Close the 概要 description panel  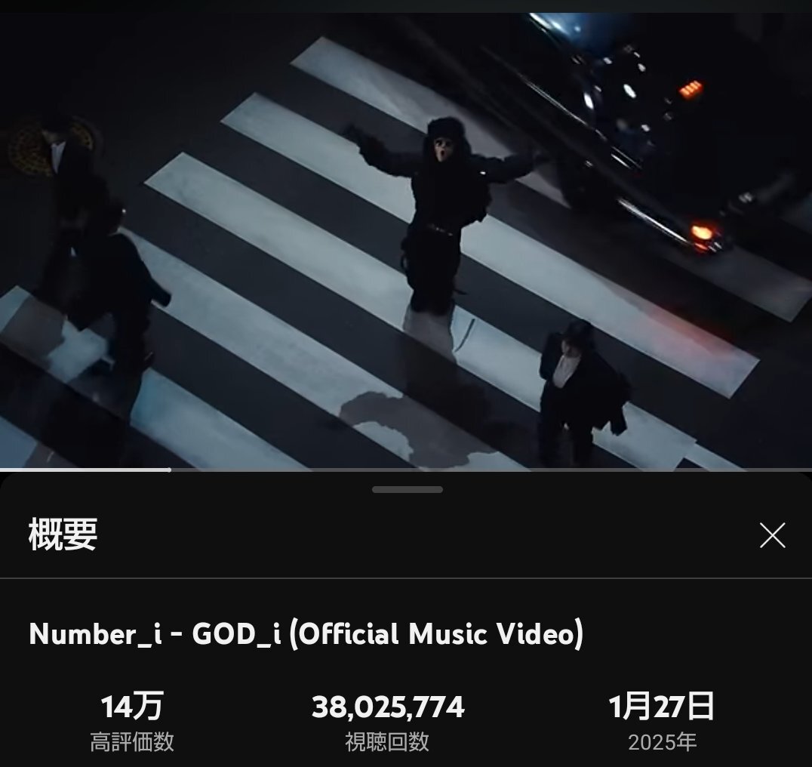point(772,535)
